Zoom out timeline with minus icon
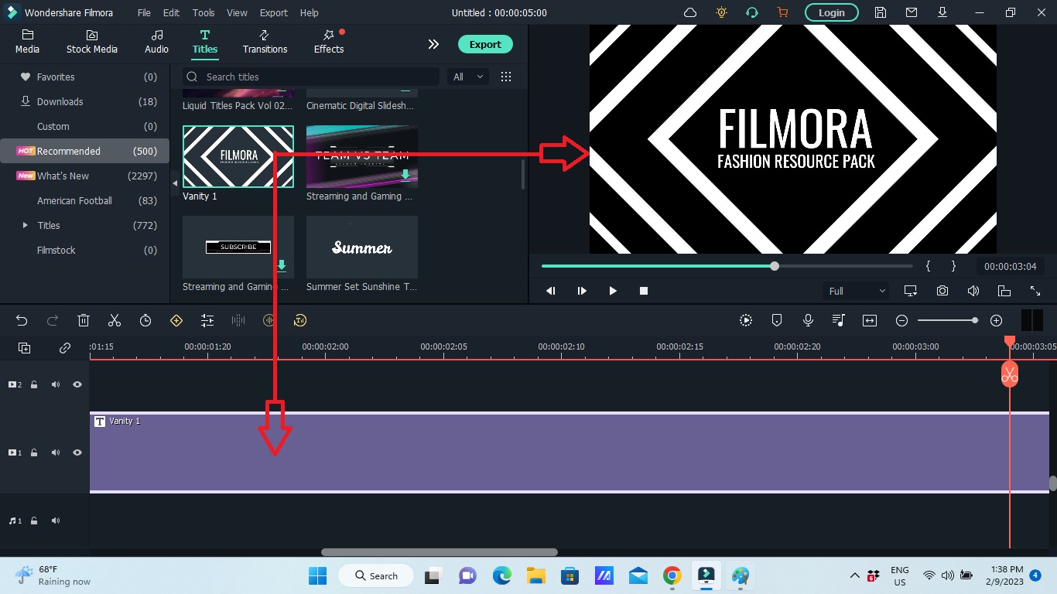Viewport: 1057px width, 594px height. (901, 320)
